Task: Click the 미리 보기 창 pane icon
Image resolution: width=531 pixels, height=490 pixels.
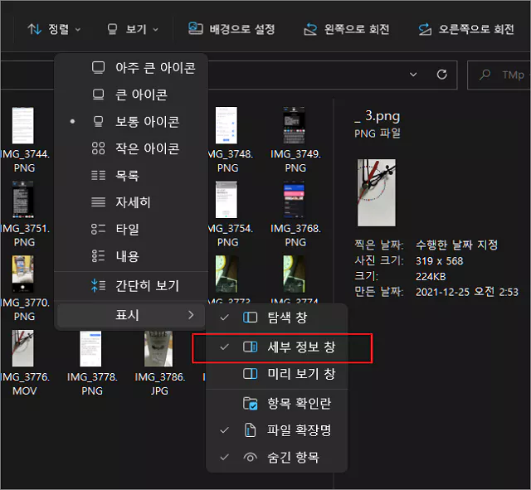Action: click(x=251, y=374)
